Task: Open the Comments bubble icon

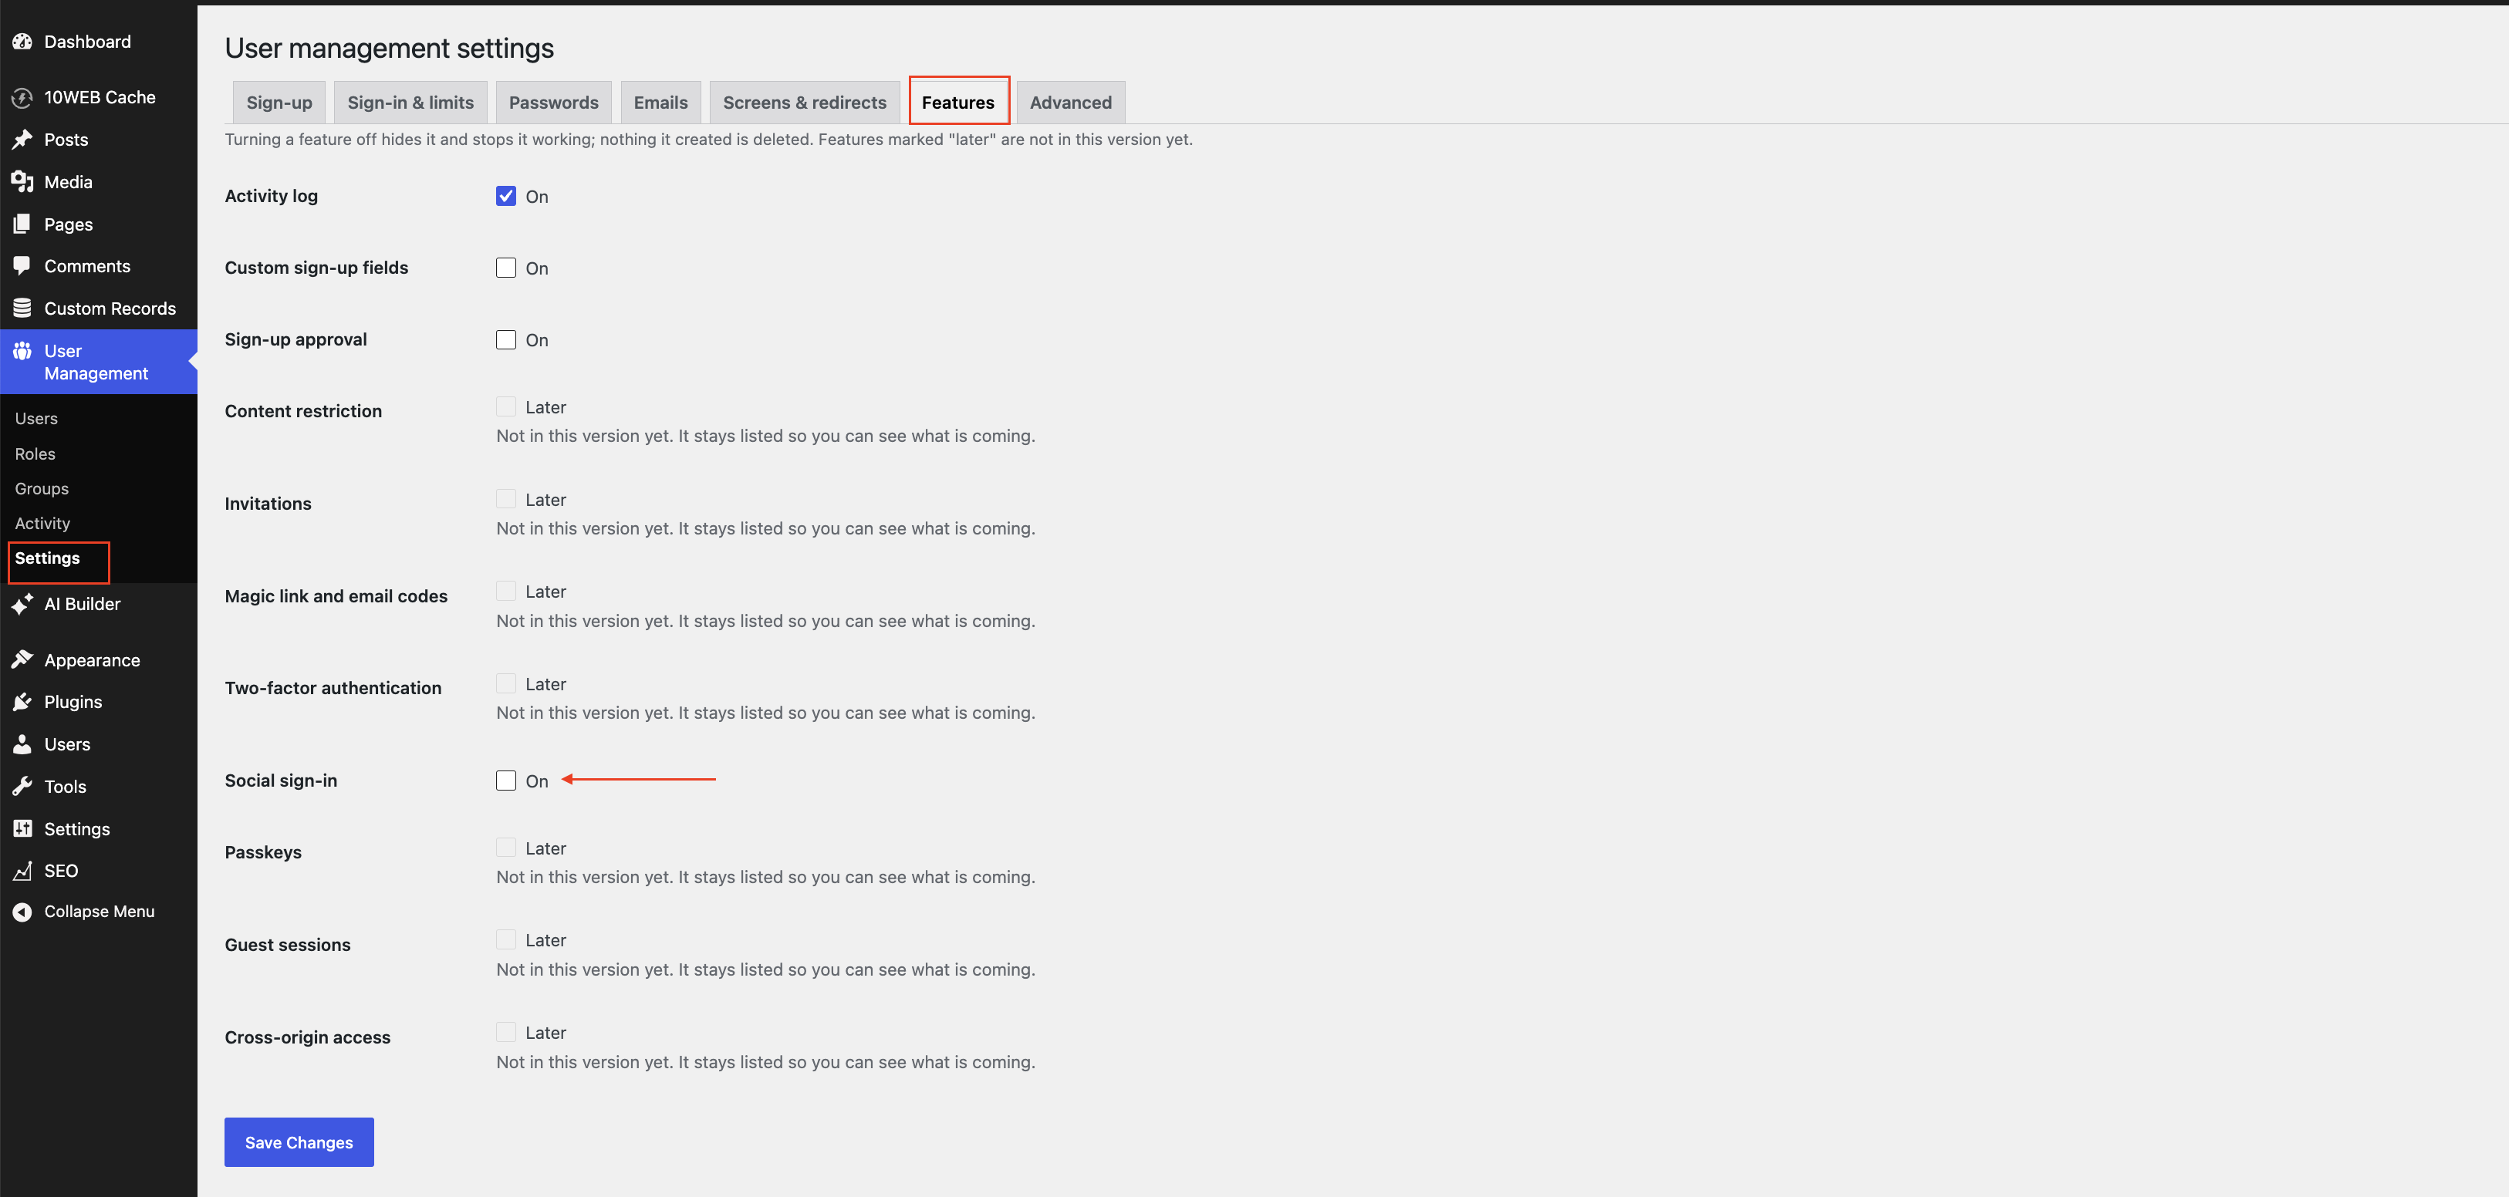Action: (x=22, y=266)
